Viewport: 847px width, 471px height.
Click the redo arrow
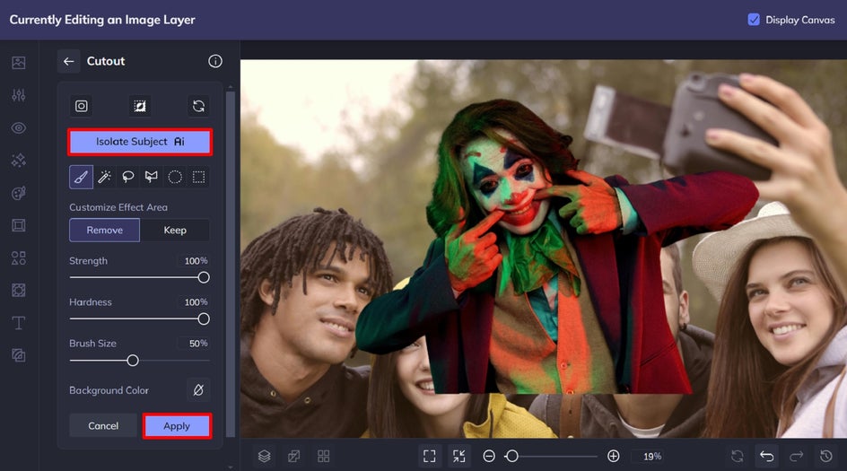(x=796, y=457)
